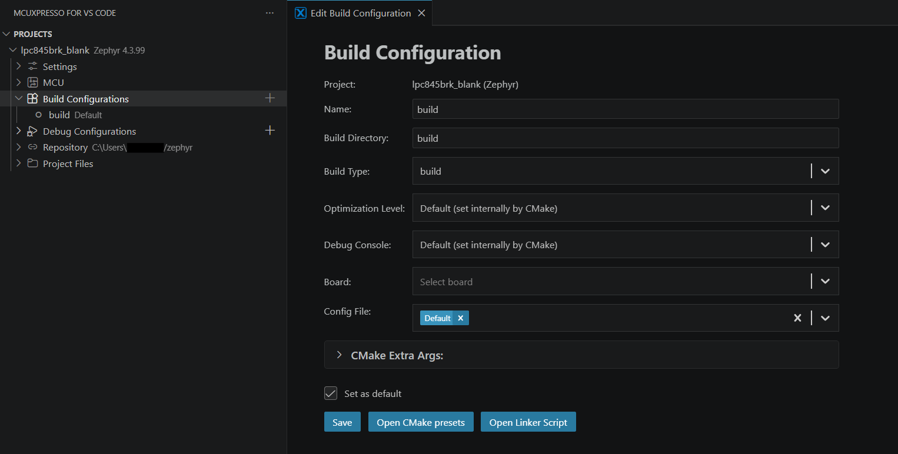Click the MCU chip icon in project tree

click(x=33, y=82)
